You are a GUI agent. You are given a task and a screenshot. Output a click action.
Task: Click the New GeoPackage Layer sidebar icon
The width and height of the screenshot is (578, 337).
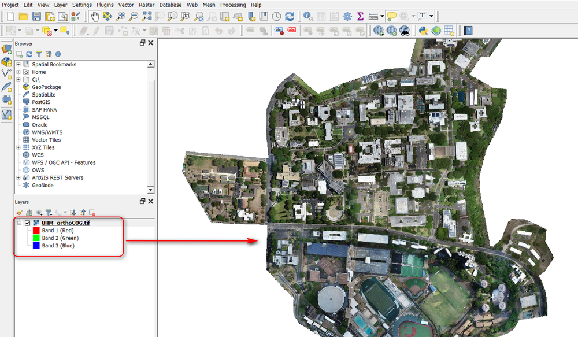click(x=6, y=62)
